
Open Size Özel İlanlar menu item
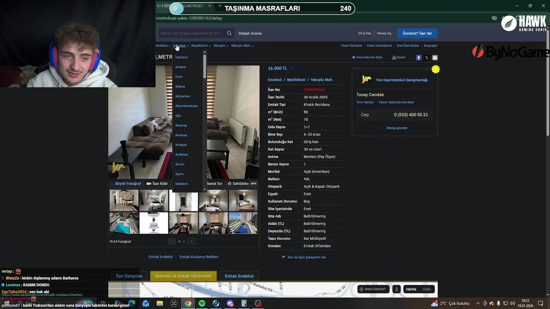tap(408, 45)
